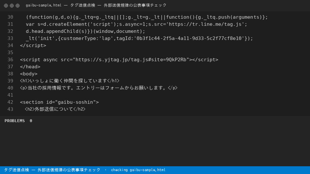
Task: Select line number 32 in gutter
Action: pos(10,31)
